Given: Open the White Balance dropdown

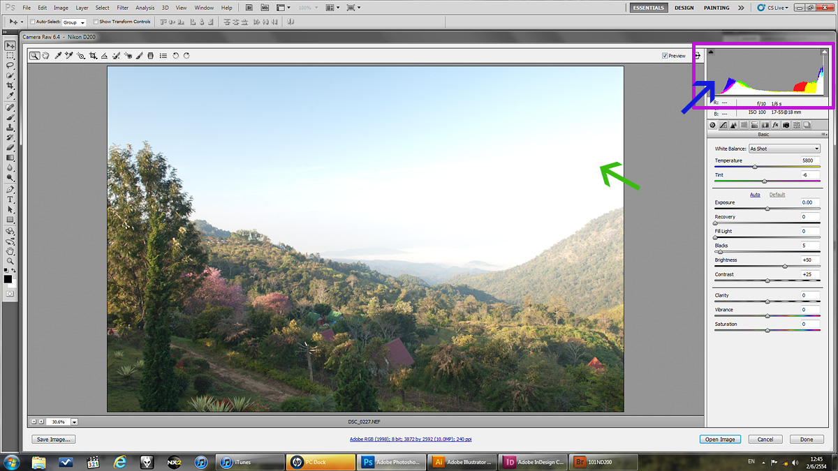Looking at the screenshot, I should click(x=784, y=149).
